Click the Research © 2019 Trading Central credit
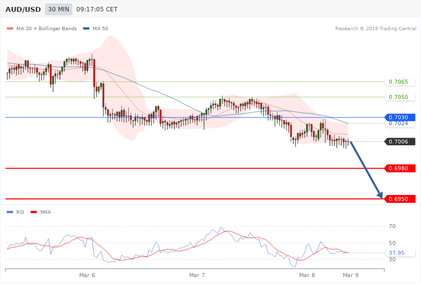This screenshot has height=285, width=421. [x=375, y=28]
